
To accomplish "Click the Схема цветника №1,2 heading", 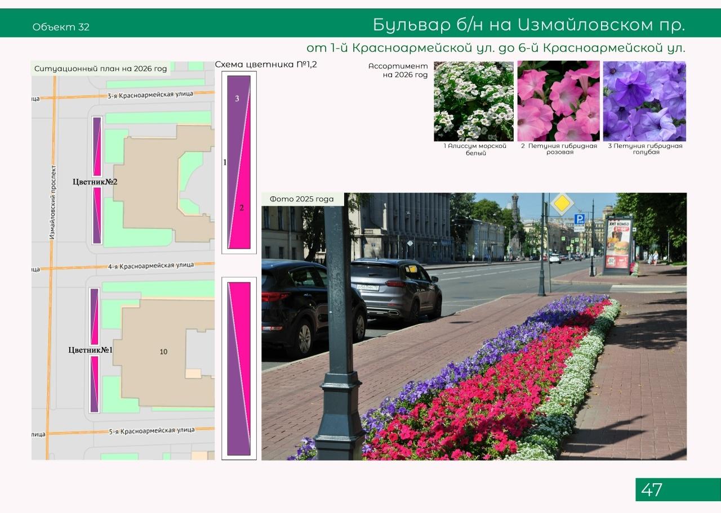I will (x=266, y=65).
